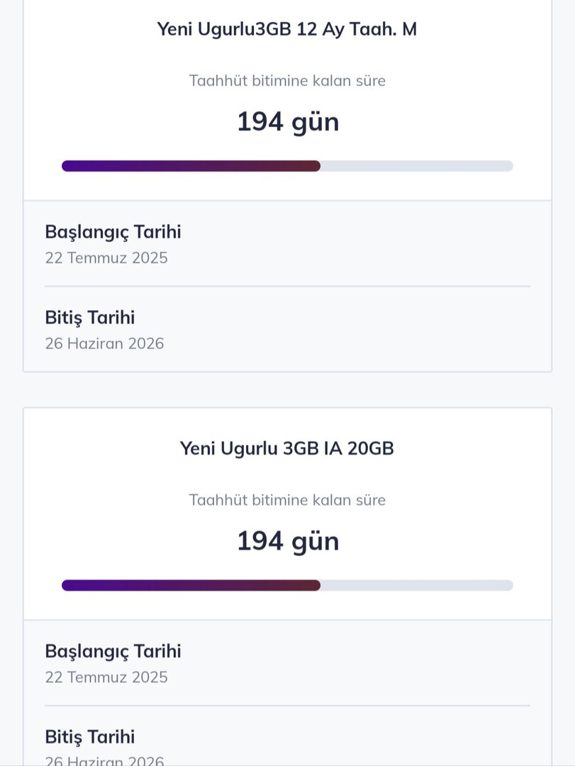Click the divider line above the first card's "Bitiş Tarihi"

(x=287, y=287)
